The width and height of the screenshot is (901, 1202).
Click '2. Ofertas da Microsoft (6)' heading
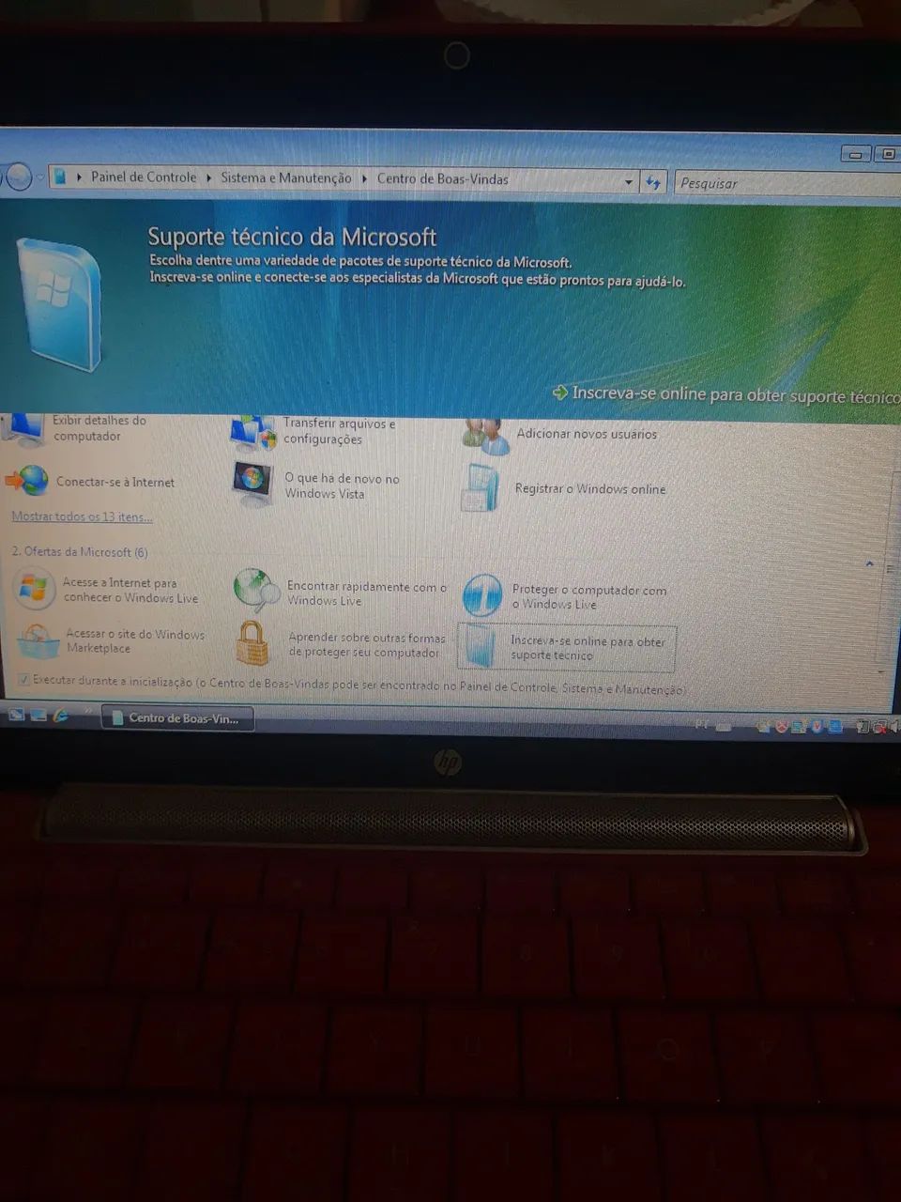(x=80, y=552)
